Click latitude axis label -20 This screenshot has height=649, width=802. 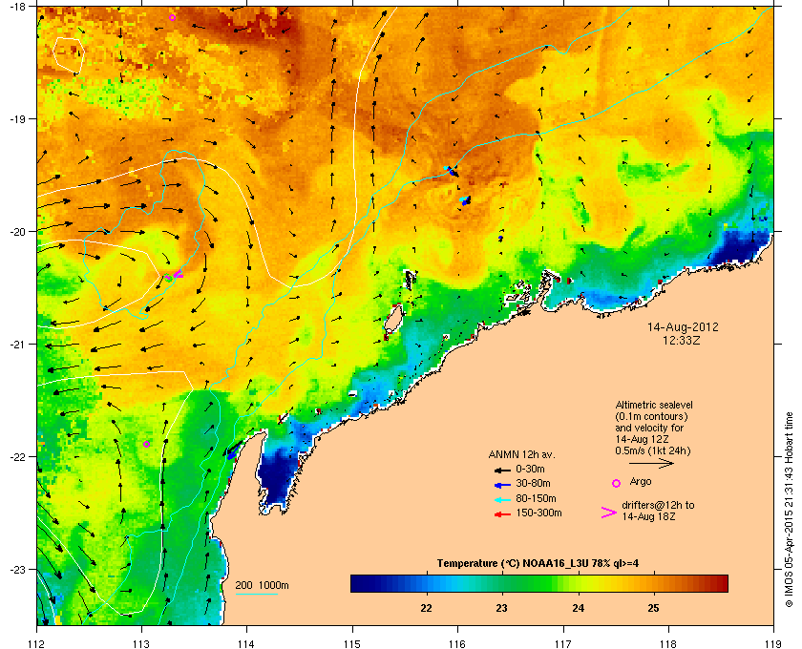pos(16,232)
